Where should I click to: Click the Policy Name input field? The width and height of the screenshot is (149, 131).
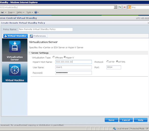[46, 29]
